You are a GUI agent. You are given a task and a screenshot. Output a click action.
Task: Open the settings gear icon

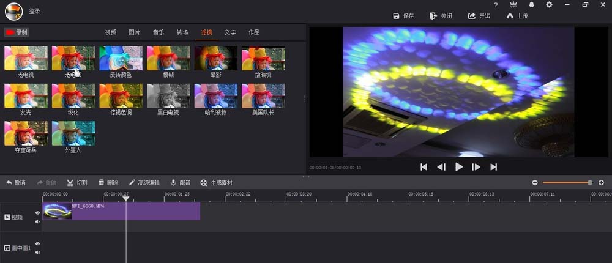point(549,5)
